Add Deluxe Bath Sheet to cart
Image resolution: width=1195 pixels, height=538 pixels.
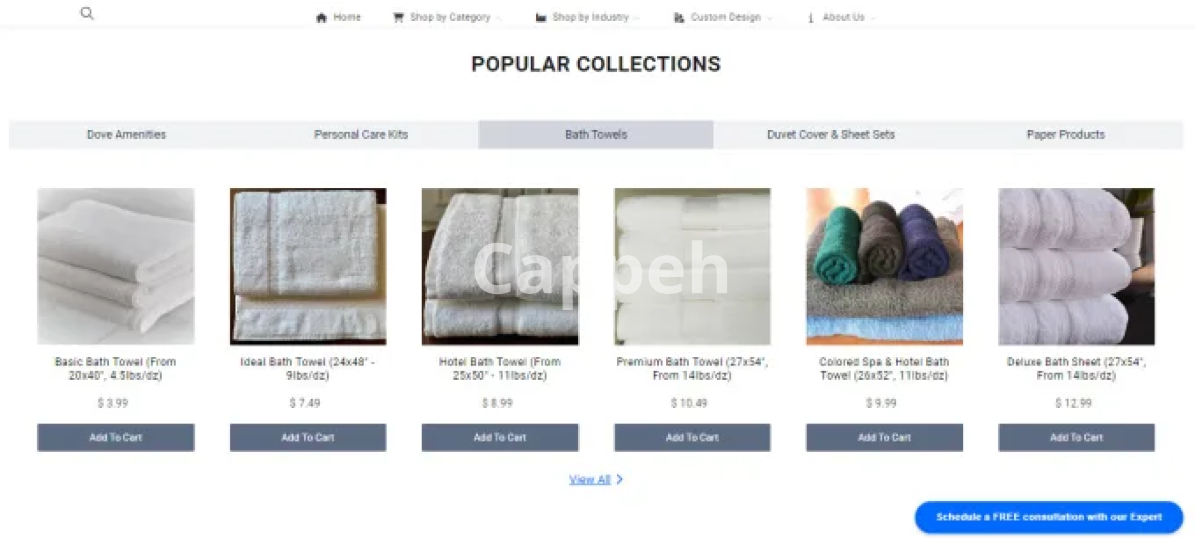1076,438
